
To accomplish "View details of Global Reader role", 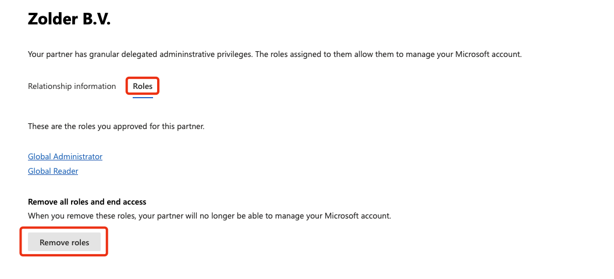I will pos(53,171).
